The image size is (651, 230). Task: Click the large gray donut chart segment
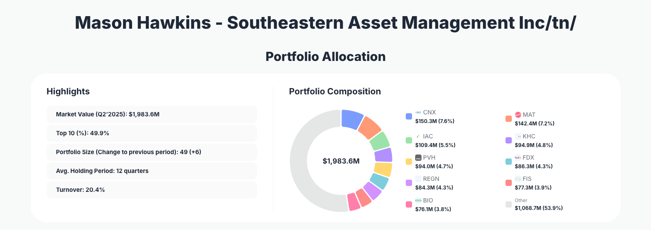pos(304,161)
